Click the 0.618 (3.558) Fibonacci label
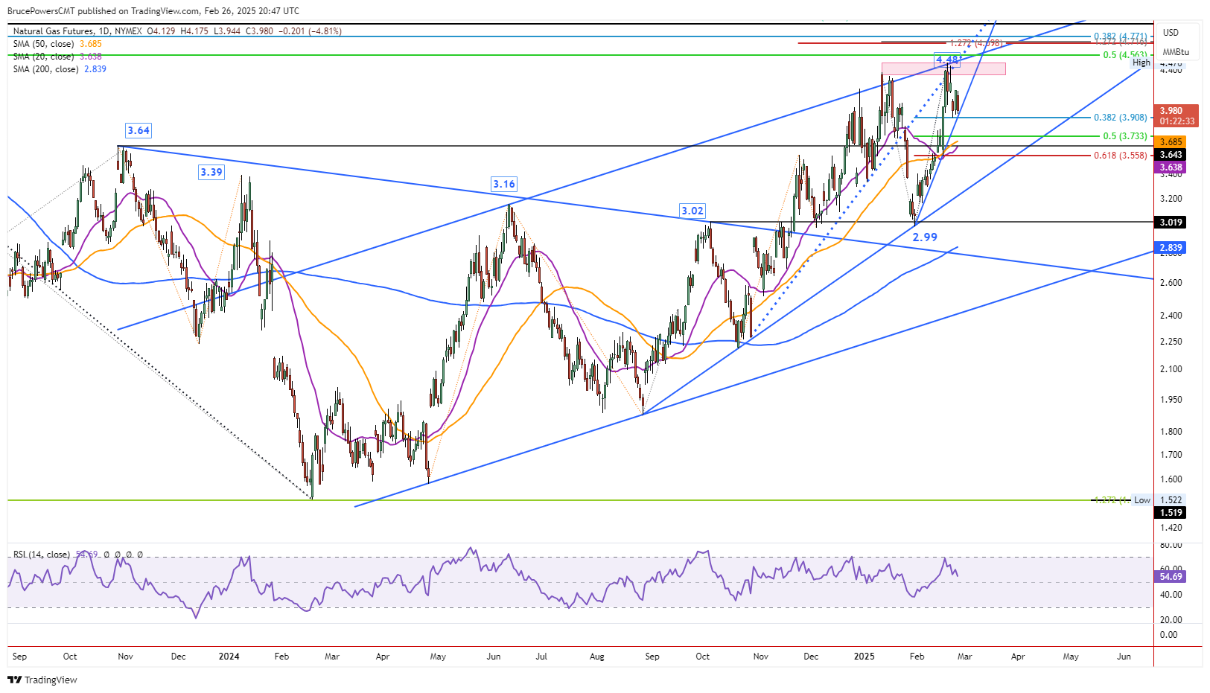Image resolution: width=1210 pixels, height=693 pixels. pos(1120,156)
